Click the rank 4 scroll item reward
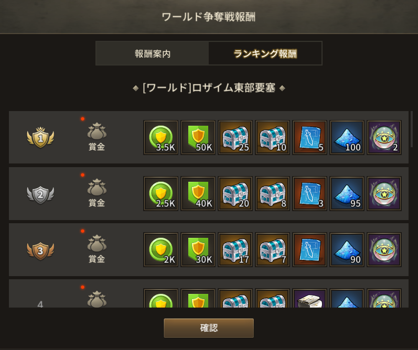 (310, 298)
